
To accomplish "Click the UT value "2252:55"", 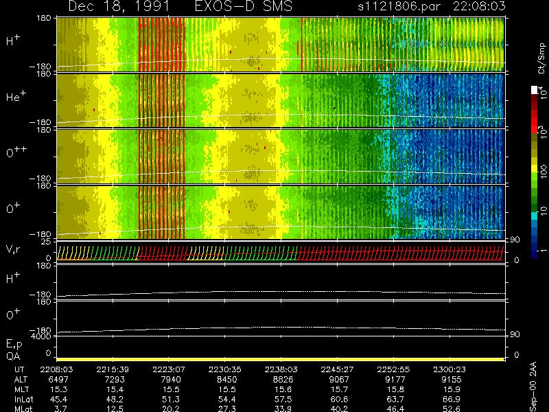I will [393, 369].
